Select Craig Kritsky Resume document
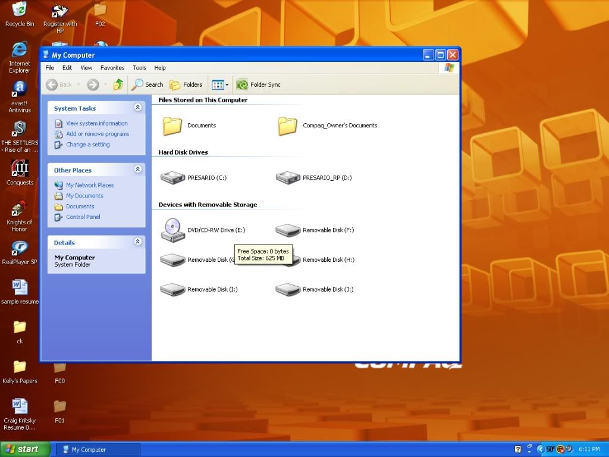Image resolution: width=609 pixels, height=457 pixels. coord(20,414)
